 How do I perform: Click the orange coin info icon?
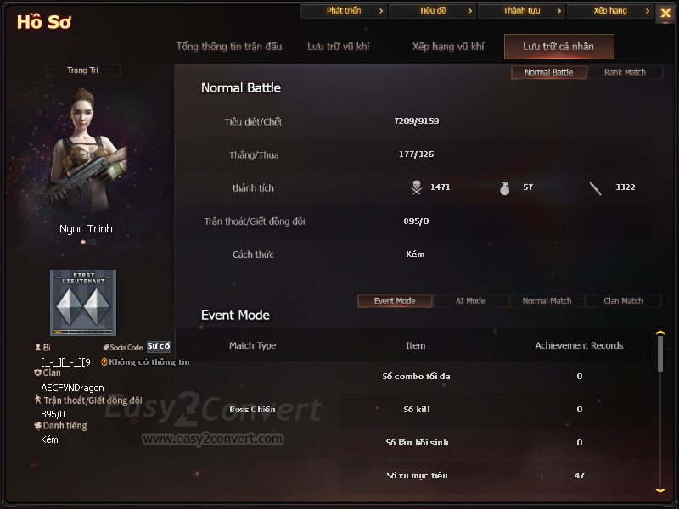click(x=104, y=362)
